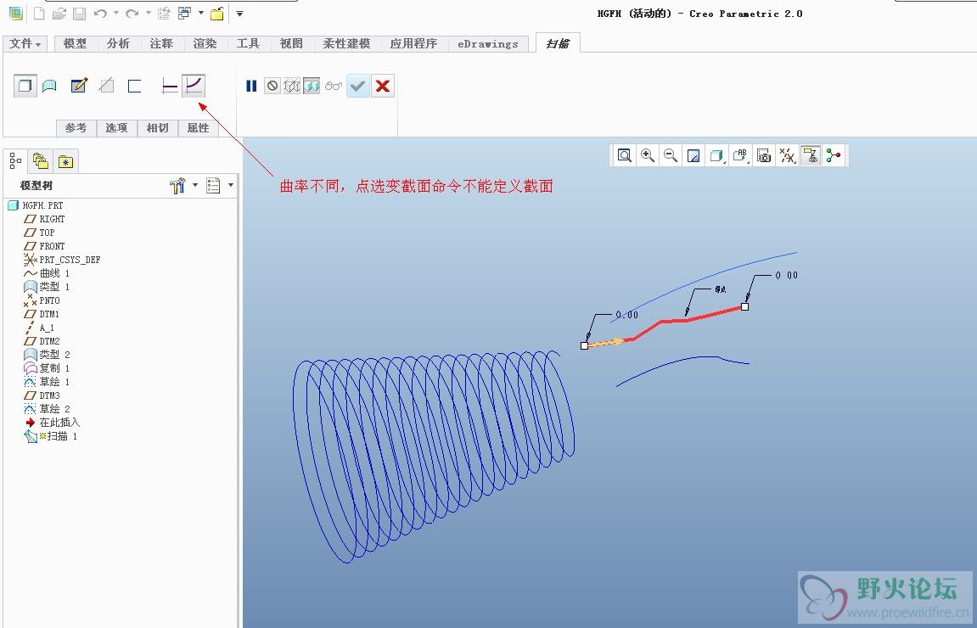Confirm the sweep with the green checkmark
The image size is (977, 628).
pos(357,86)
